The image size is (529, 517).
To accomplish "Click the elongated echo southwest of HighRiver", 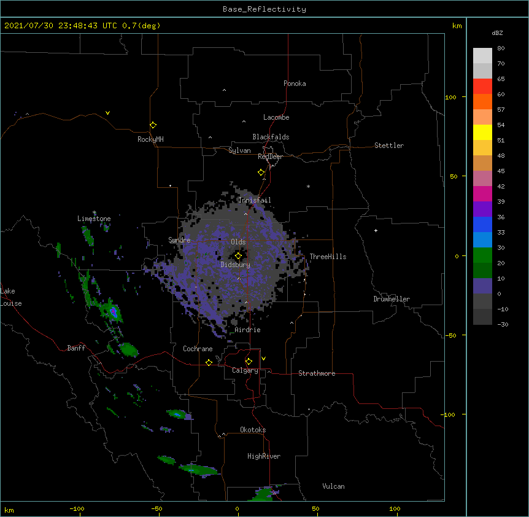I will click(199, 470).
